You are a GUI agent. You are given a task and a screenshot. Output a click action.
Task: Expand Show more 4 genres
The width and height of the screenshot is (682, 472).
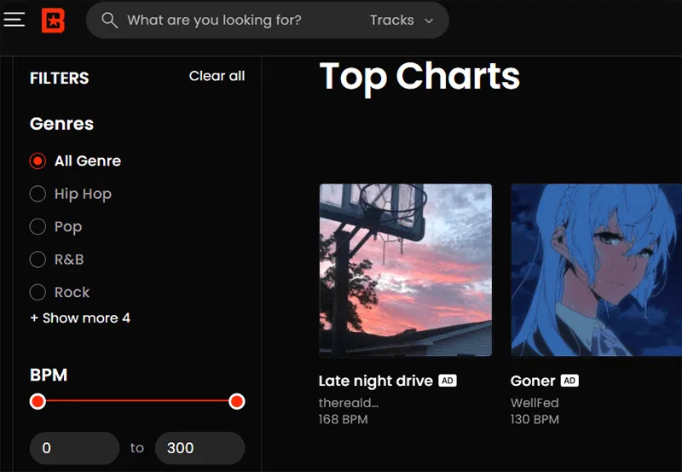coord(80,318)
